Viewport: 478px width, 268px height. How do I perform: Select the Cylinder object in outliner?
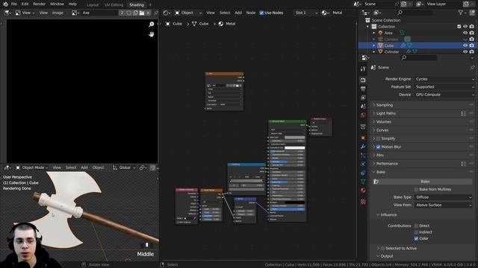pyautogui.click(x=391, y=52)
